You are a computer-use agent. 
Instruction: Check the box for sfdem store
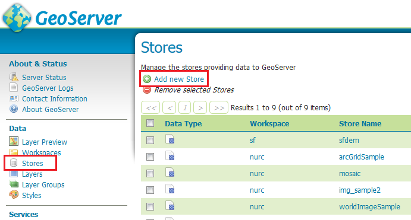[150, 141]
